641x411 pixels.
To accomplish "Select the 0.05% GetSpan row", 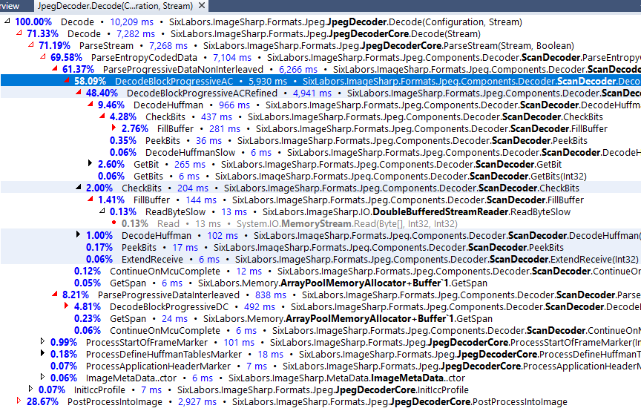I will coord(320,283).
